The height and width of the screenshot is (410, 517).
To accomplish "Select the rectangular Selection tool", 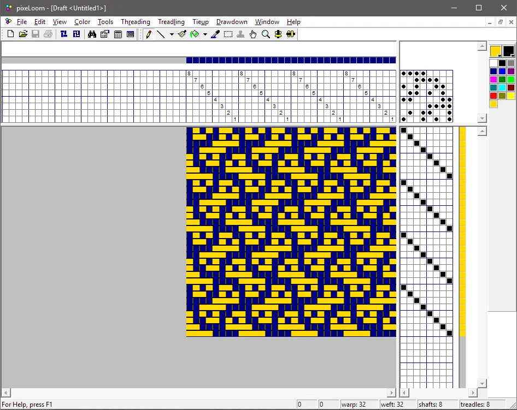I will click(228, 34).
